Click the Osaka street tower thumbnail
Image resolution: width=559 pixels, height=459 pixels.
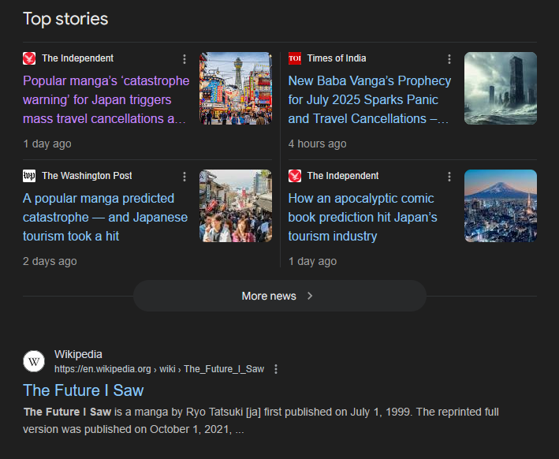click(x=236, y=88)
